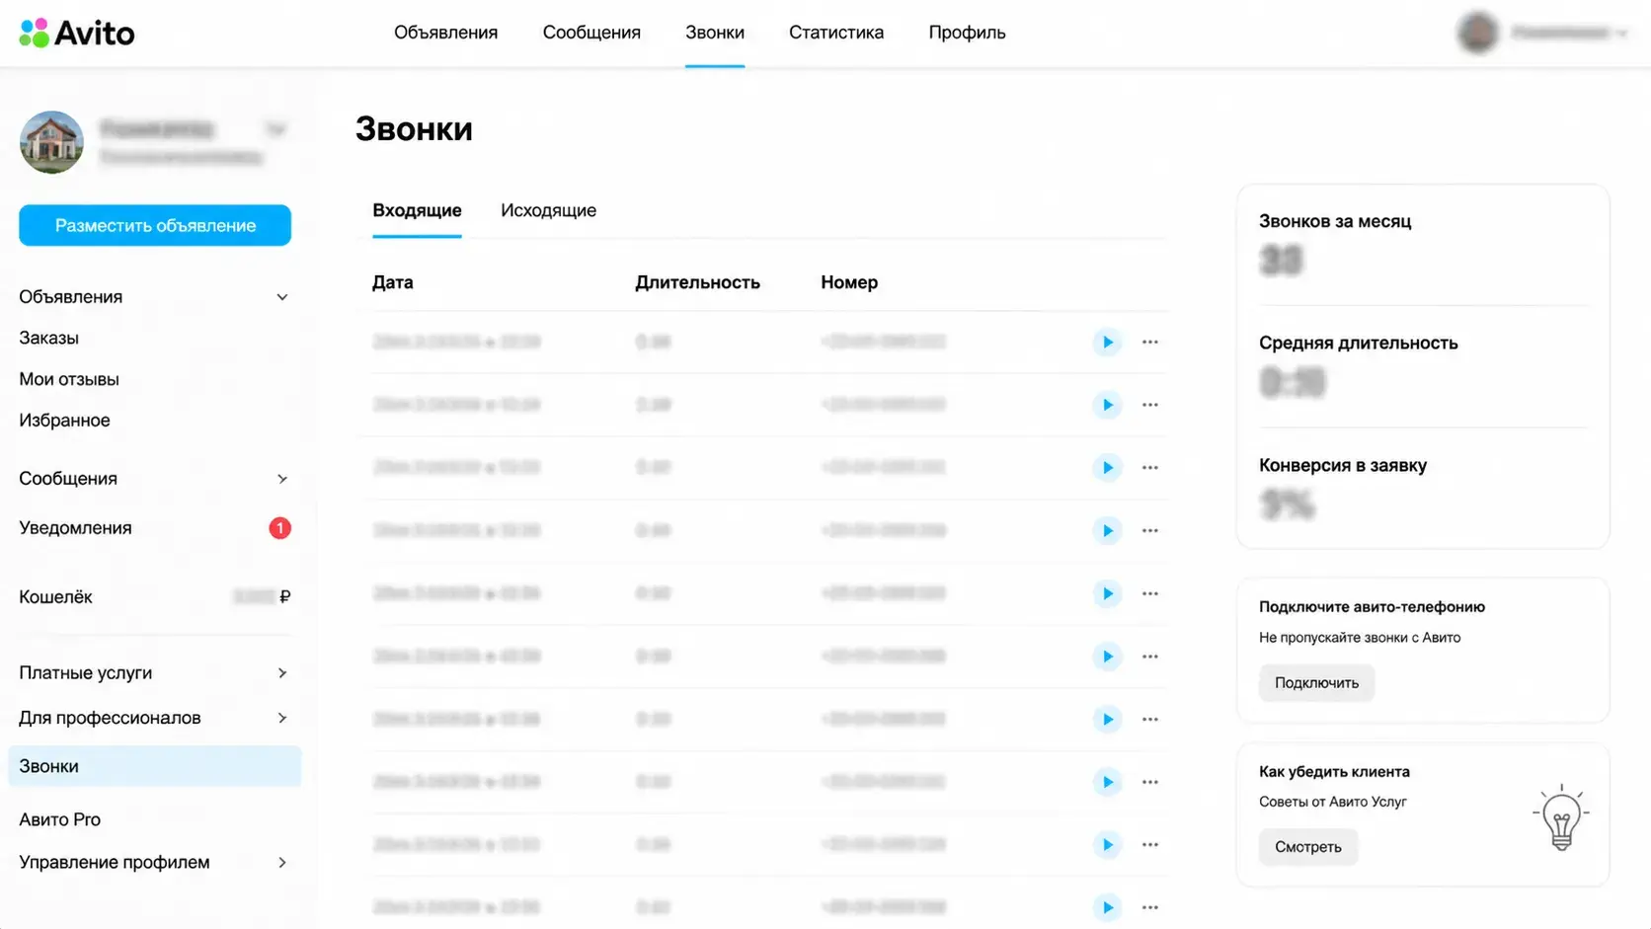Open Мои отзывы in the sidebar
Viewport: 1651px width, 929px height.
[x=69, y=379]
